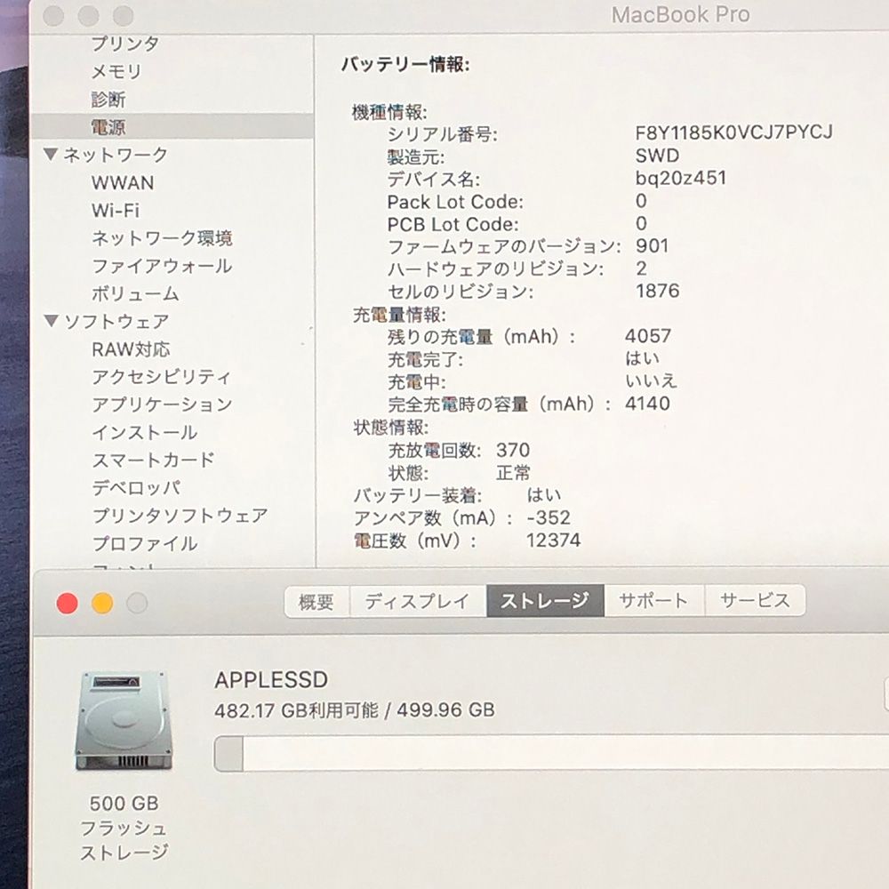This screenshot has height=889, width=889.
Task: Open the サービス tab
Action: point(755,601)
